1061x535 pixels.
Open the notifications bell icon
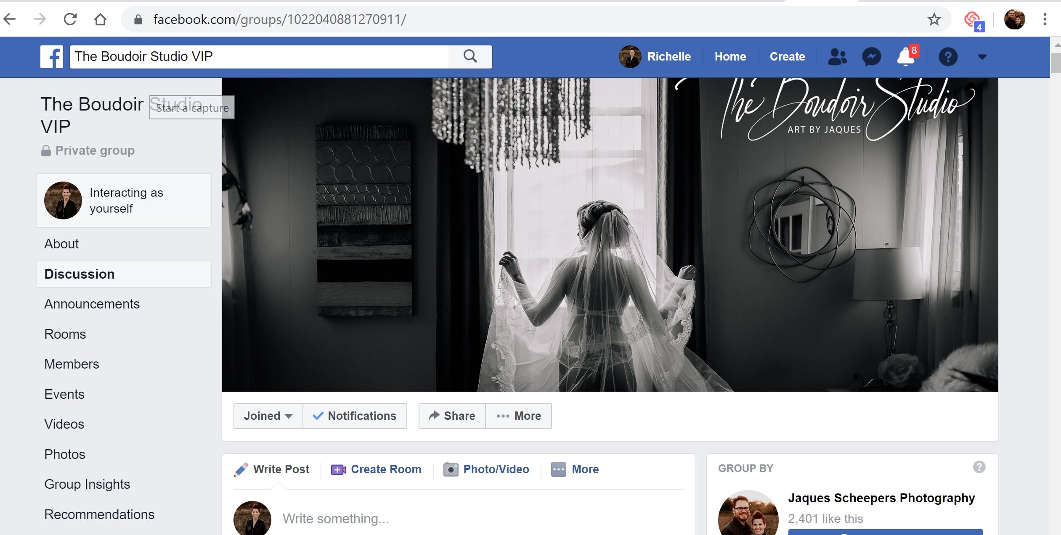pyautogui.click(x=905, y=57)
